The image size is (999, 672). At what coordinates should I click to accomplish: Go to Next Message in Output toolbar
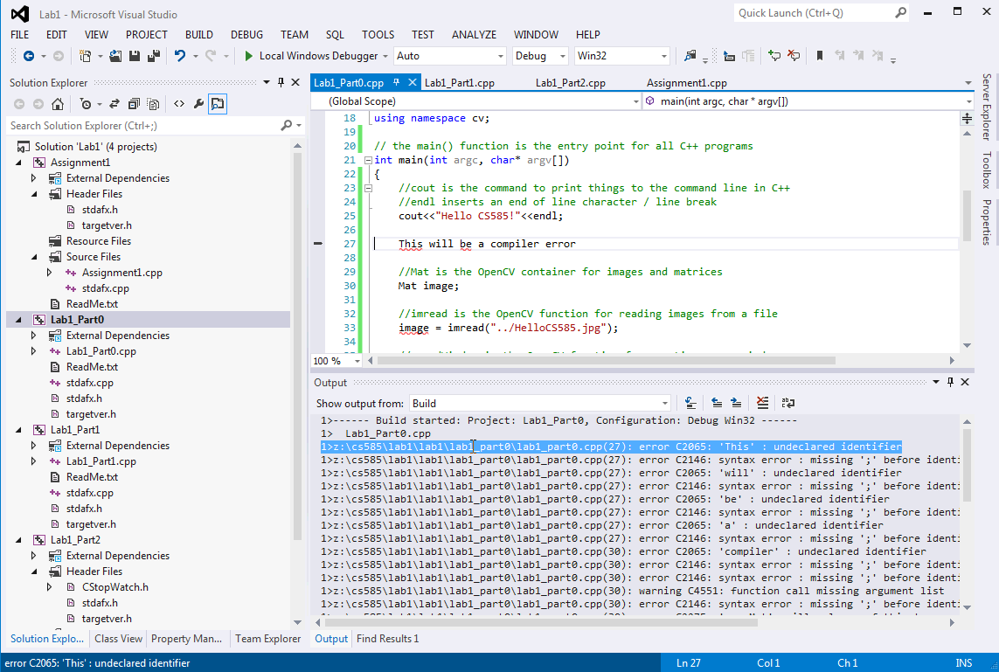tap(737, 402)
